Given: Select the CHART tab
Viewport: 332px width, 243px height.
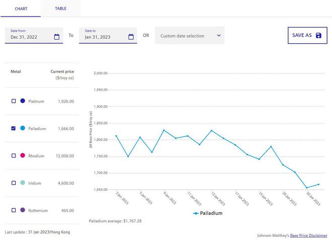Looking at the screenshot, I should pos(21,9).
